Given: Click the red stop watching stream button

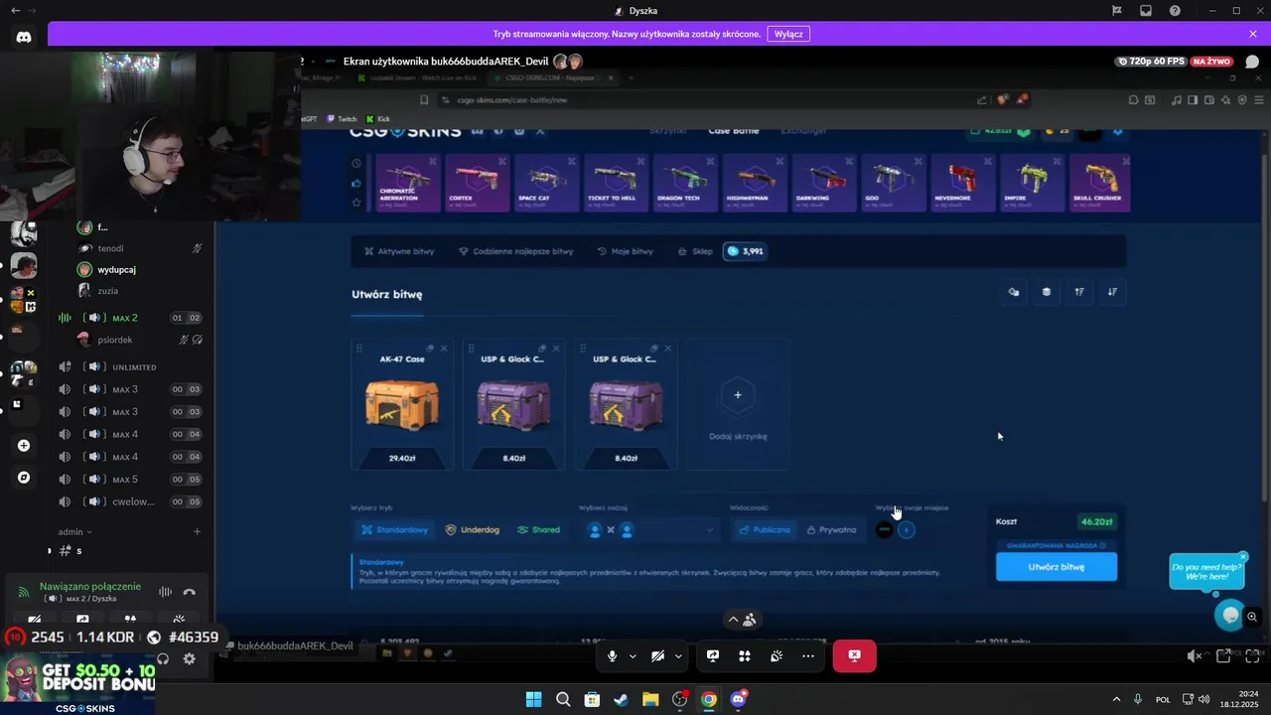Looking at the screenshot, I should click(854, 656).
